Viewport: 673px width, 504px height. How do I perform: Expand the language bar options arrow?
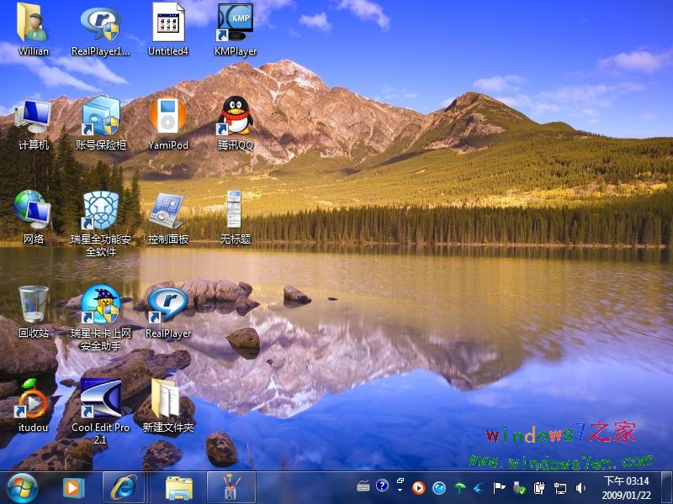click(x=400, y=488)
